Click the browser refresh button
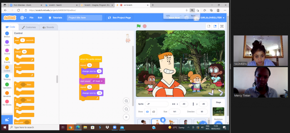Viewport: 290px width, 133px height. click(x=18, y=10)
